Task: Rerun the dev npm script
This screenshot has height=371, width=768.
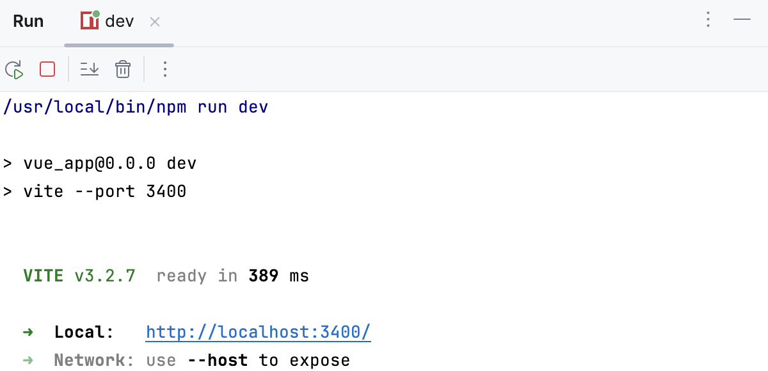Action: pyautogui.click(x=13, y=69)
